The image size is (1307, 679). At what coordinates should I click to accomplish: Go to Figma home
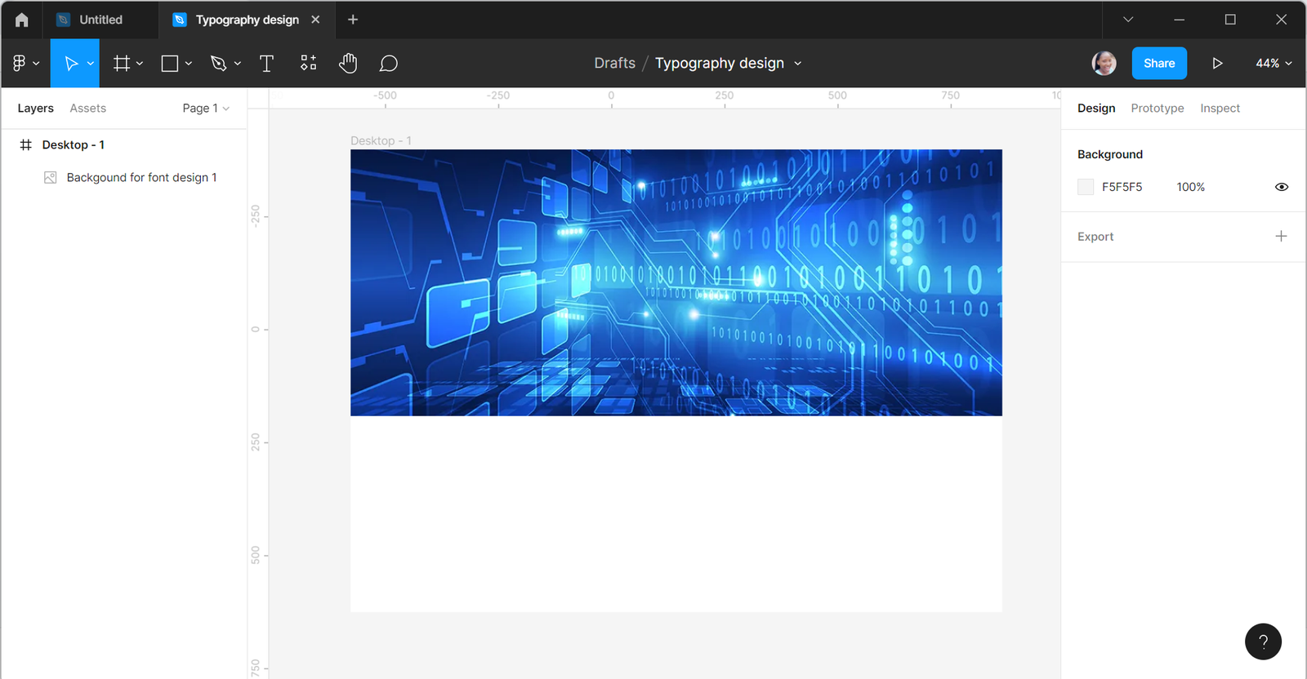click(x=22, y=20)
